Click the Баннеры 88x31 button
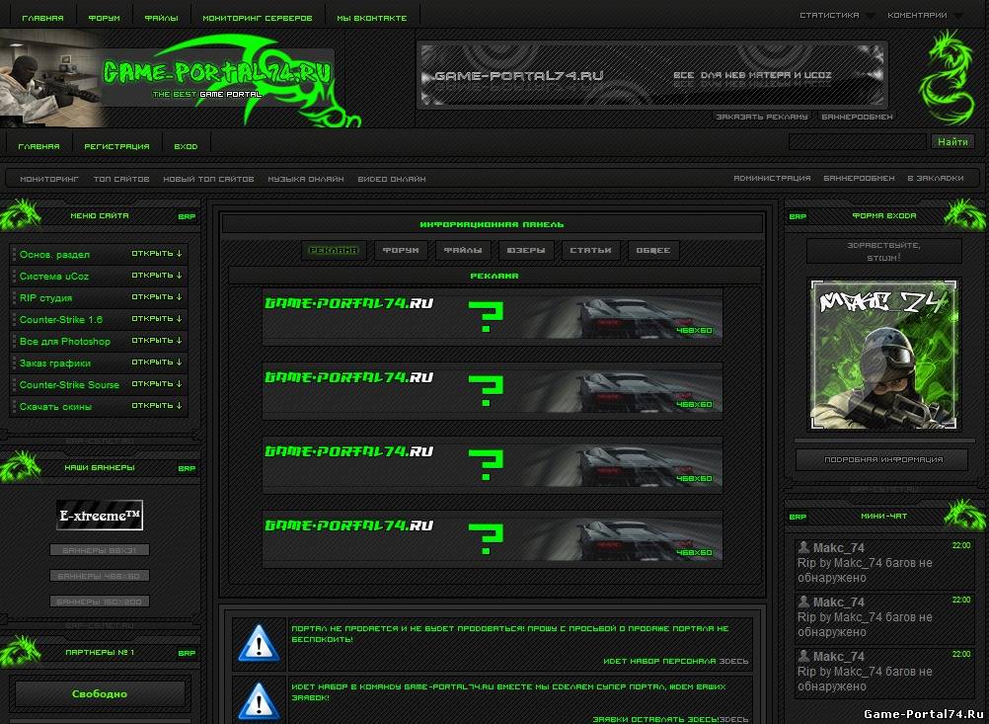Screen dimensions: 989x724 [x=100, y=550]
